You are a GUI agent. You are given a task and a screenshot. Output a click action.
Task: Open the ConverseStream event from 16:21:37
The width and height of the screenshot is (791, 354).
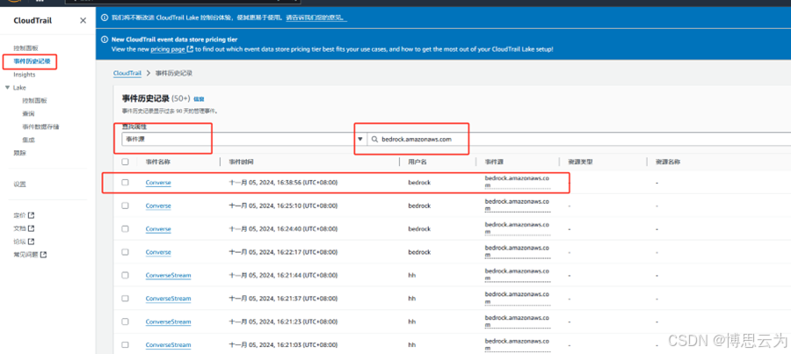coord(169,299)
